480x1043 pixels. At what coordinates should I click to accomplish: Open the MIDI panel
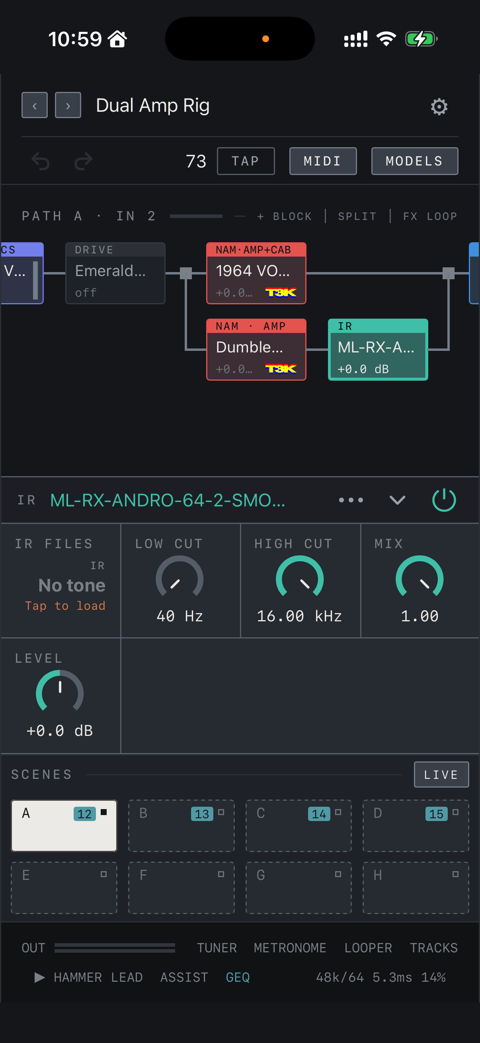point(323,161)
